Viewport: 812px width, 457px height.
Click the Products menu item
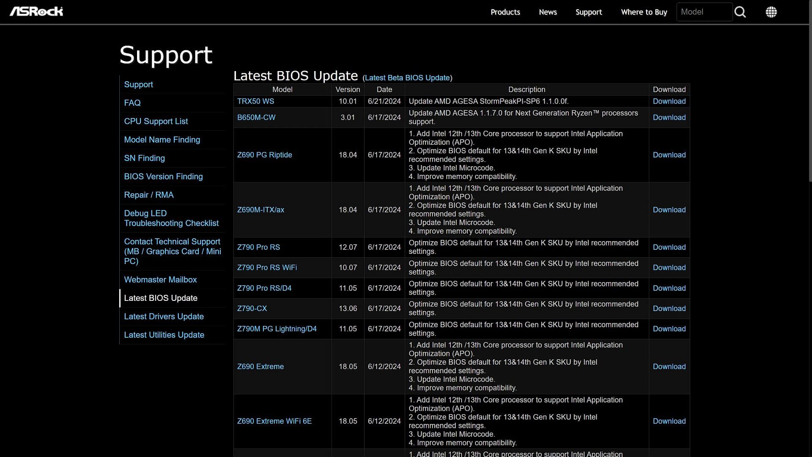505,12
